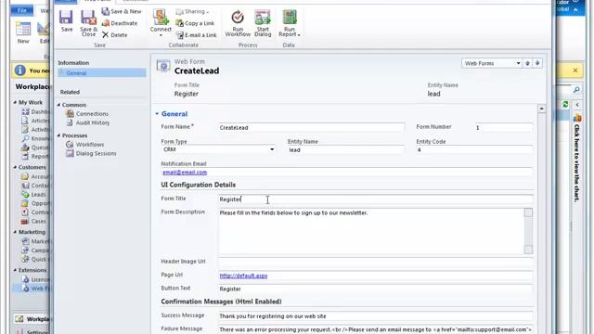Collapse the Common section

[59, 105]
